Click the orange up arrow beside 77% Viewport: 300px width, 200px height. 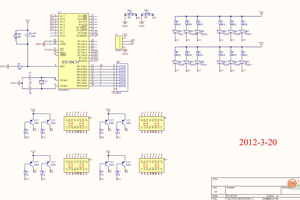[298, 181]
